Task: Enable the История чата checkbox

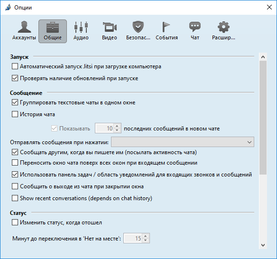Action: (x=15, y=114)
